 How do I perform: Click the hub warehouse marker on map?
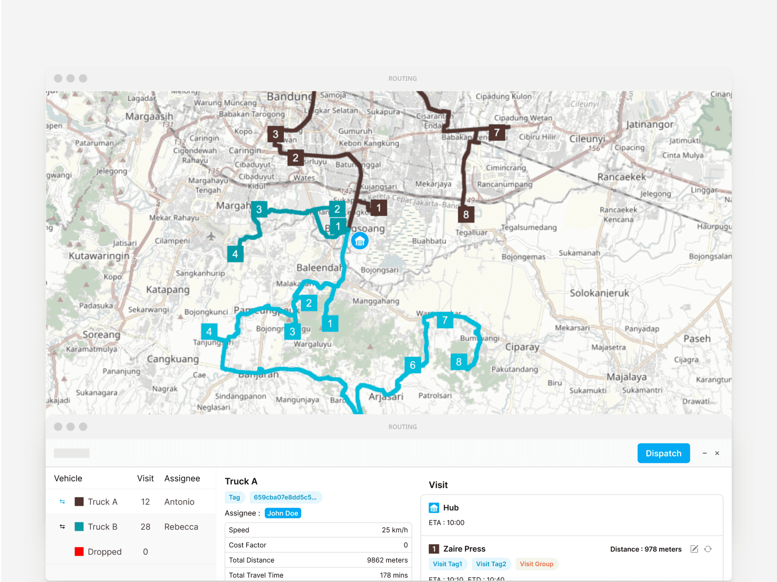tap(359, 241)
